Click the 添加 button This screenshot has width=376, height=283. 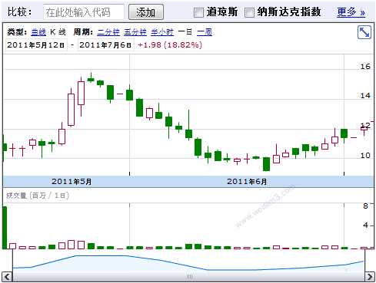[x=146, y=12]
